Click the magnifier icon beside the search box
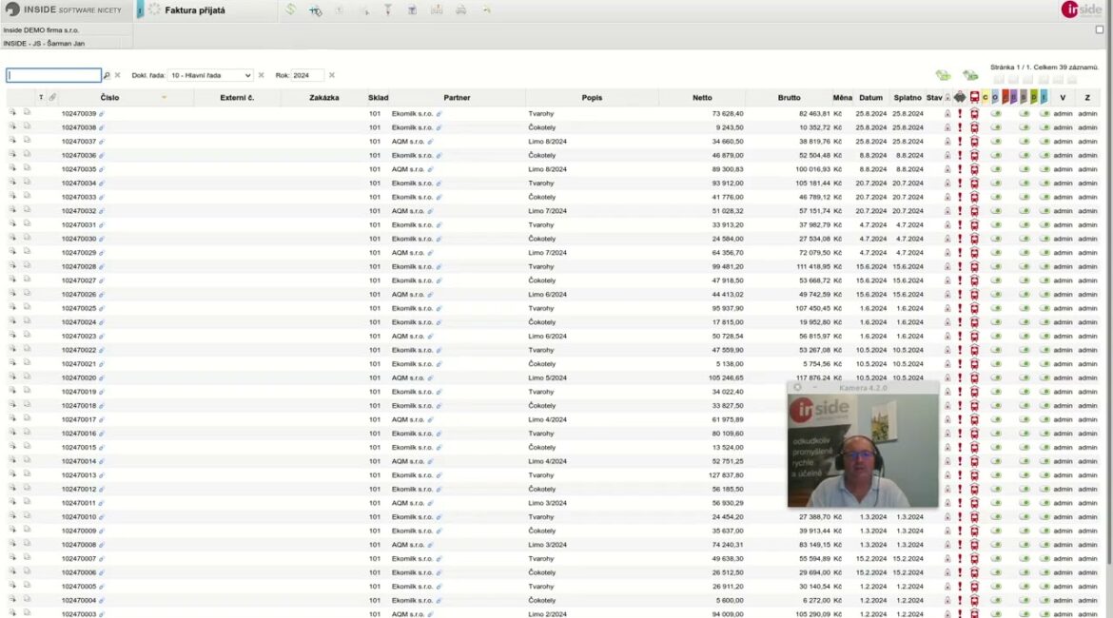Image resolution: width=1113 pixels, height=618 pixels. click(107, 75)
